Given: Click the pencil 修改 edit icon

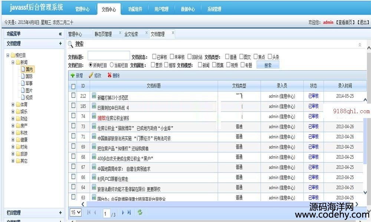Looking at the screenshot, I should point(91,75).
